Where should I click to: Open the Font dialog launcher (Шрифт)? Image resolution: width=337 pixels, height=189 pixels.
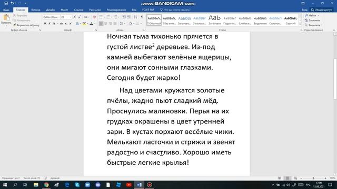[x=96, y=30]
